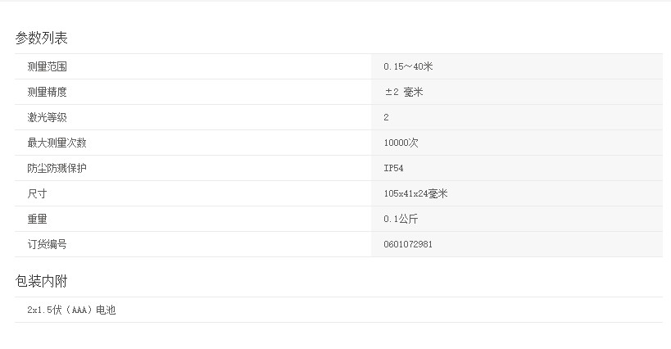Click the word '电池' in package contents
This screenshot has width=671, height=349.
[106, 310]
